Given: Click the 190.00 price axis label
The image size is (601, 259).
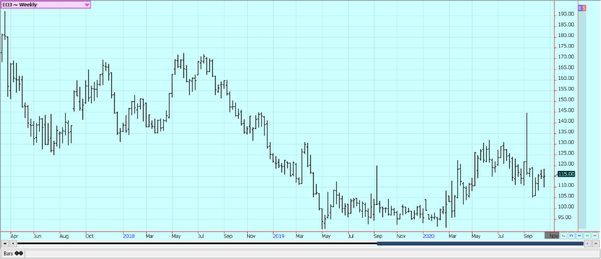Looking at the screenshot, I should tap(566, 14).
